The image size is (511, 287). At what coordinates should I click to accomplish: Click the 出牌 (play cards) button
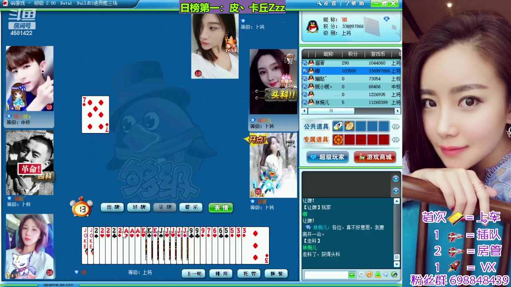coord(112,207)
